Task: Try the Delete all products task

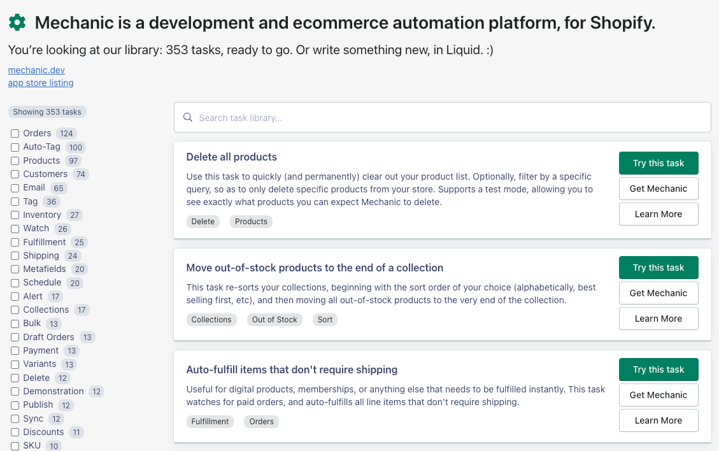Action: point(658,163)
